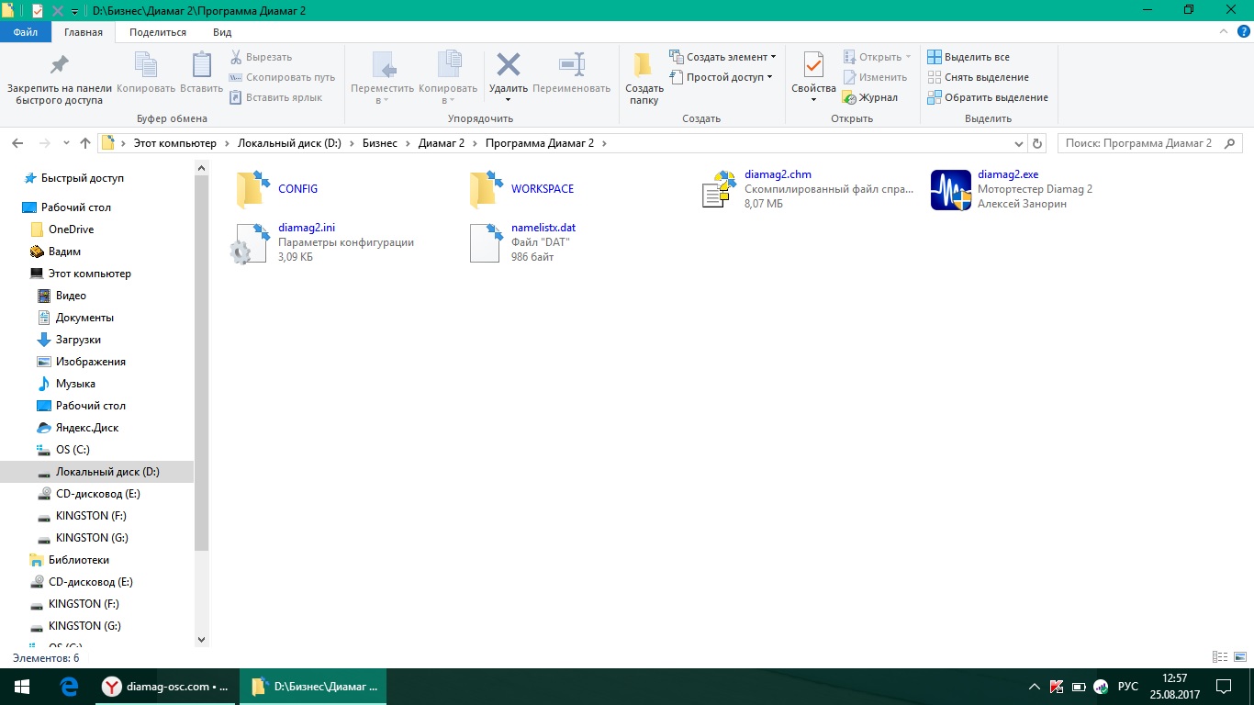Click the Copy ribbon button
This screenshot has height=705, width=1254.
tap(146, 73)
